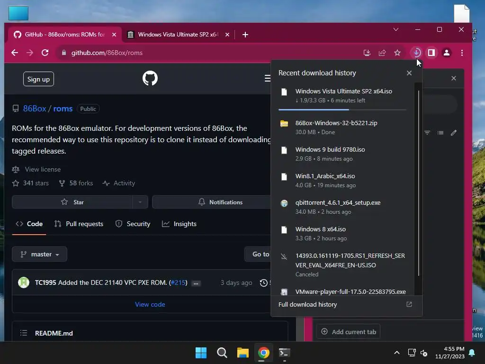Open a new Chrome tab
Viewport: 485px width, 364px height.
pos(245,35)
